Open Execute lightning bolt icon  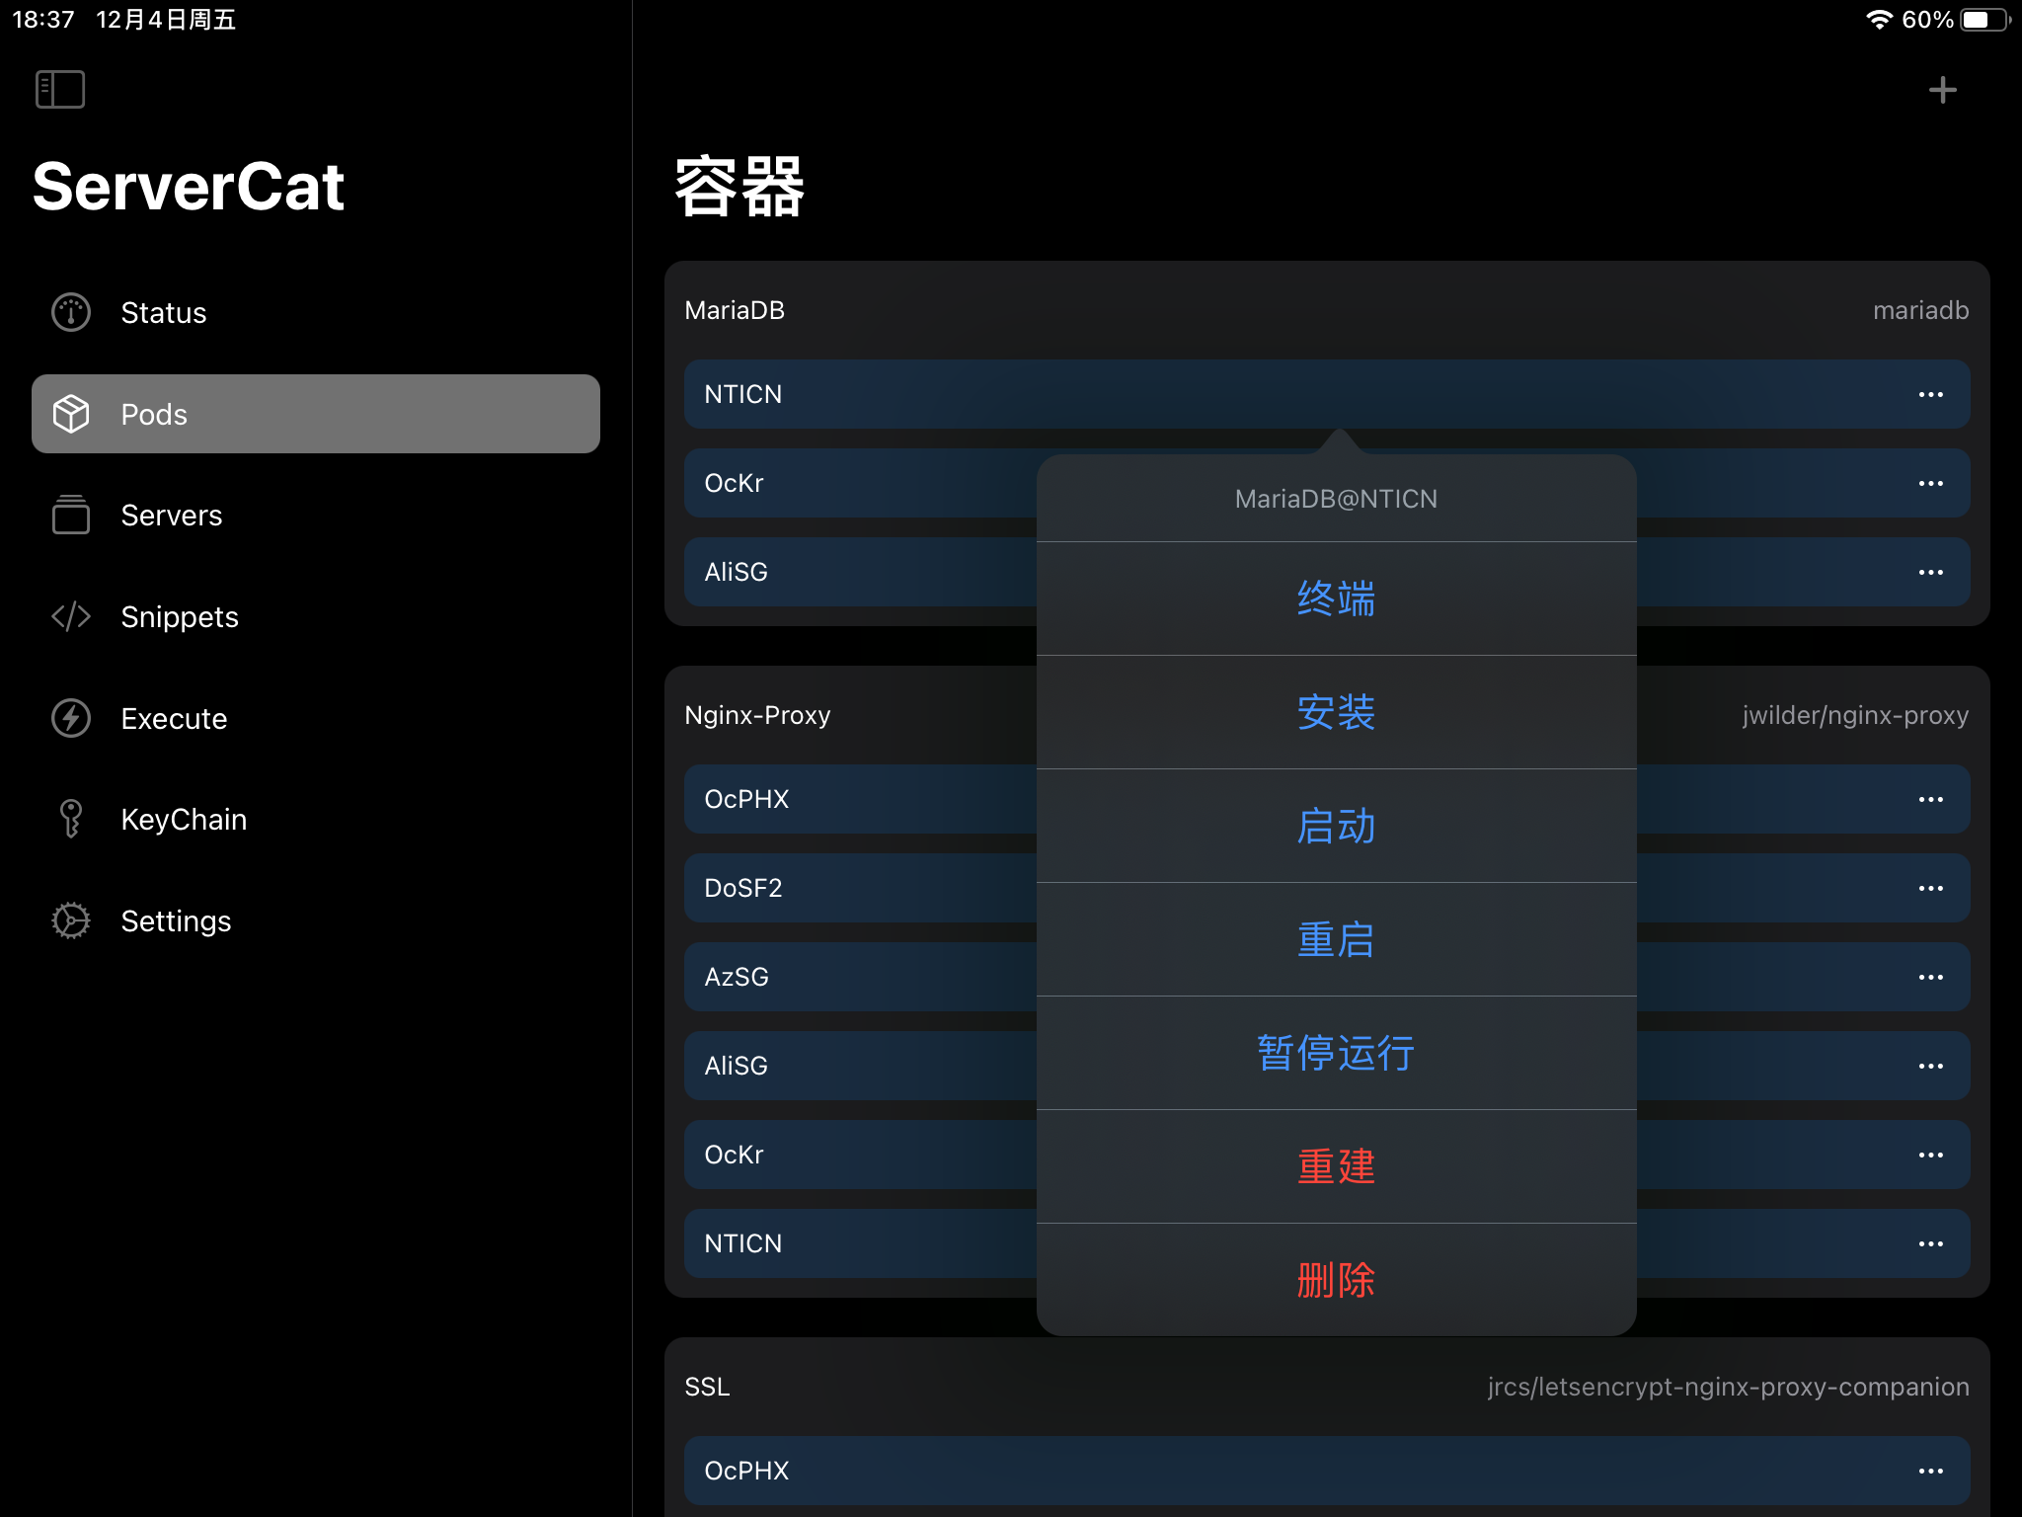tap(71, 718)
